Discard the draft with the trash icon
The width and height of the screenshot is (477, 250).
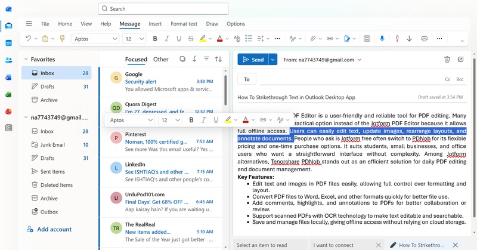click(447, 60)
